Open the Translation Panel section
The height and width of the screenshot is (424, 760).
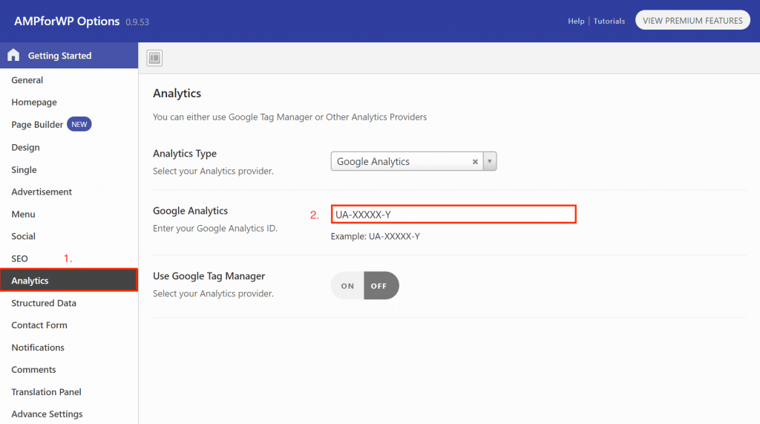pos(46,392)
